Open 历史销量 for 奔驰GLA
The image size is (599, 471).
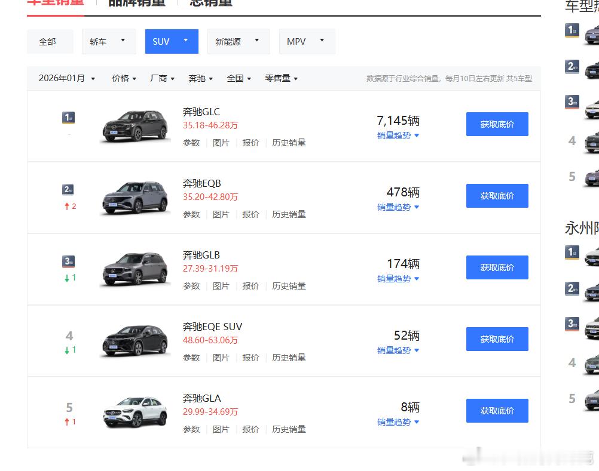(289, 429)
